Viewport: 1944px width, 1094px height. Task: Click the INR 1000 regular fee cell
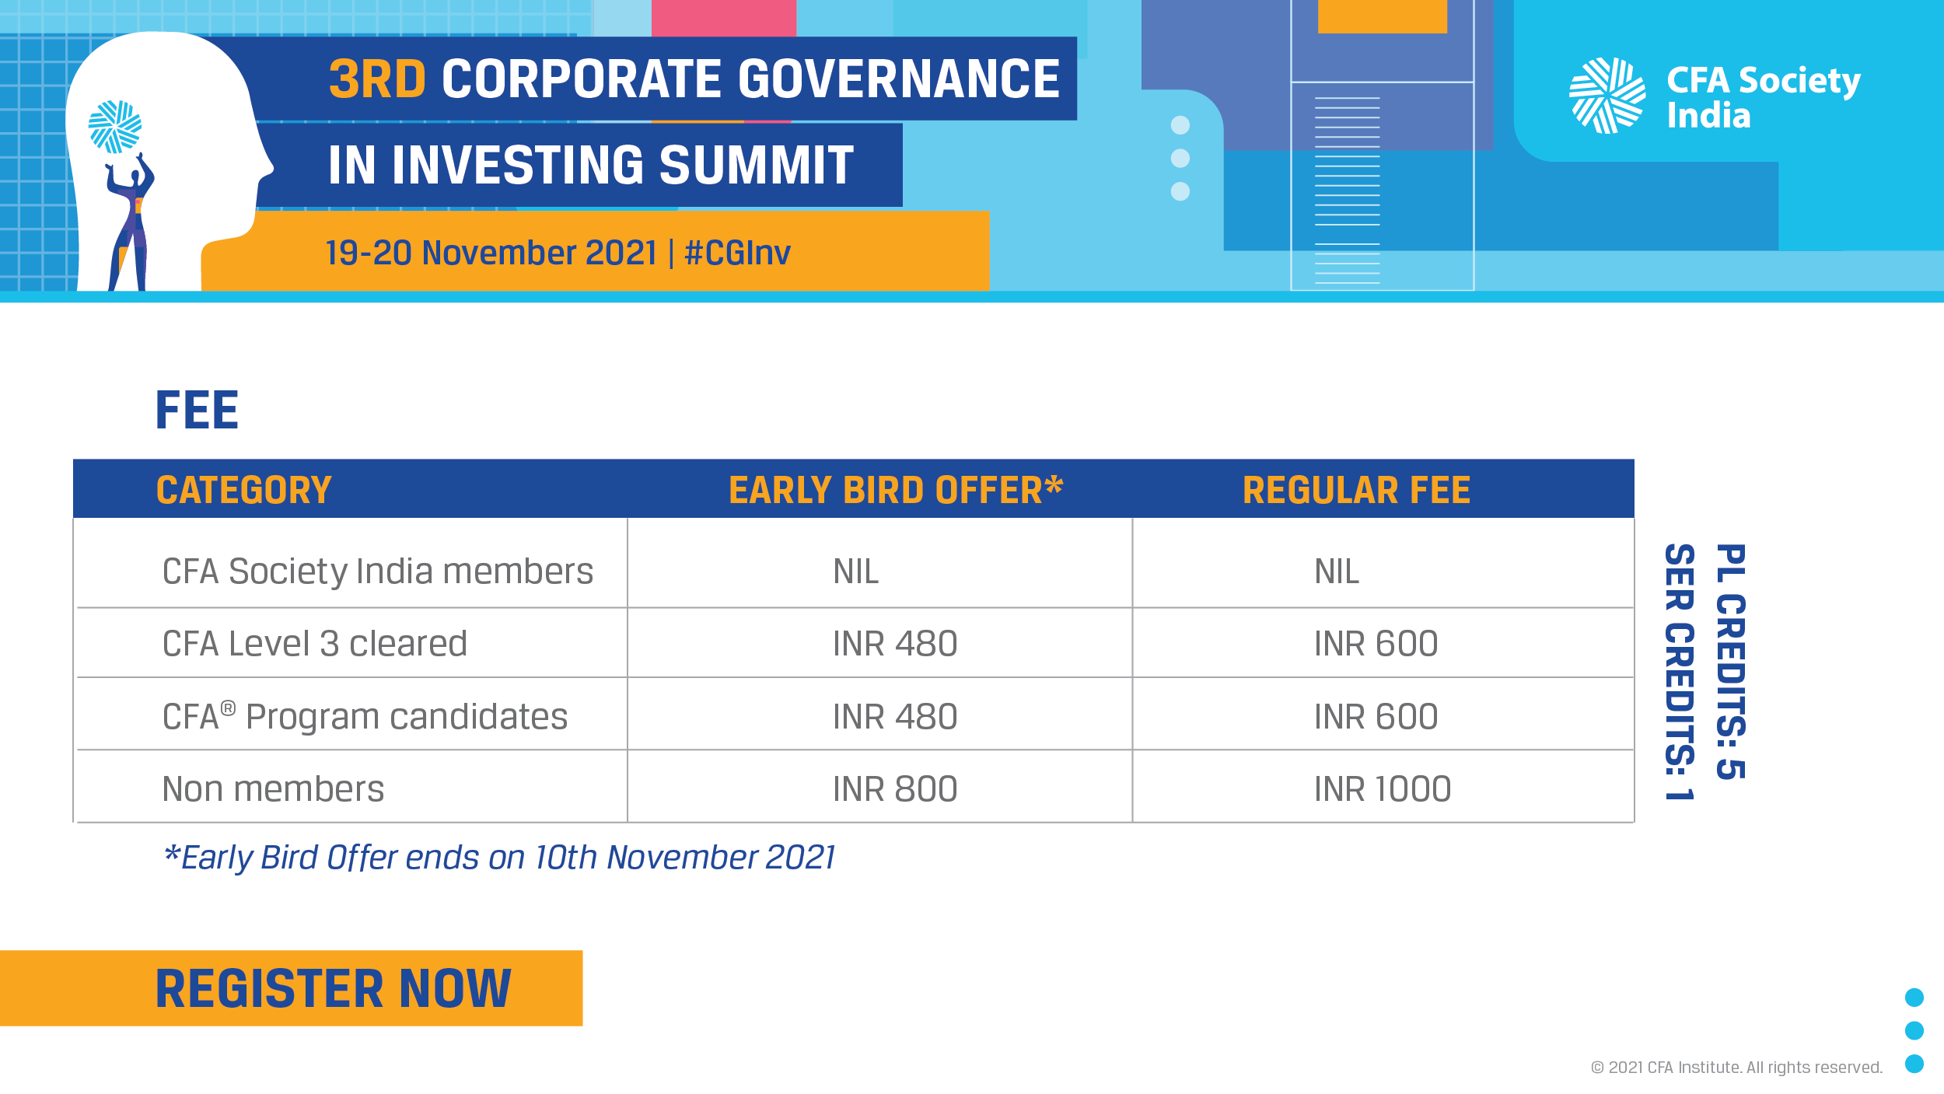[x=1382, y=788]
